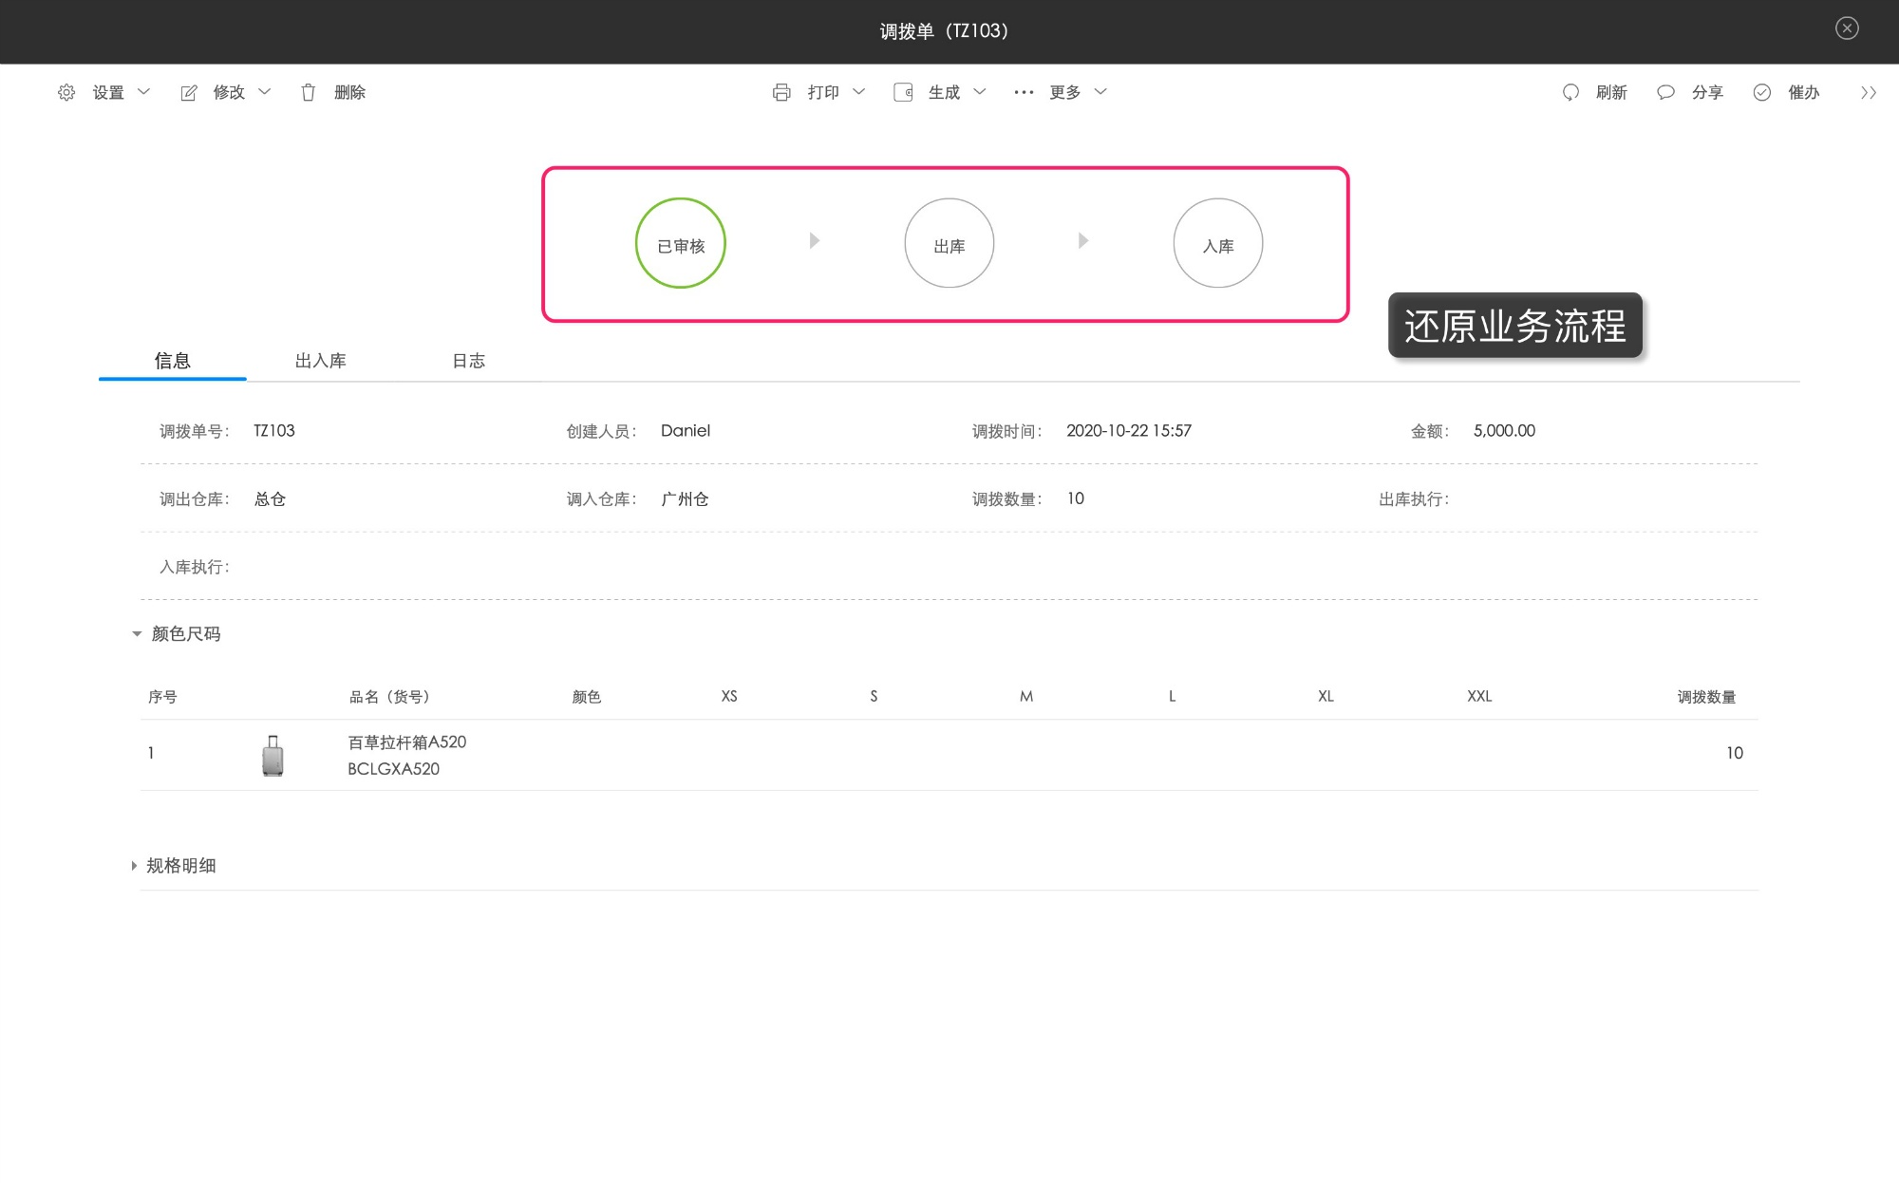
Task: Click the 催办 button label
Action: coord(1804,92)
